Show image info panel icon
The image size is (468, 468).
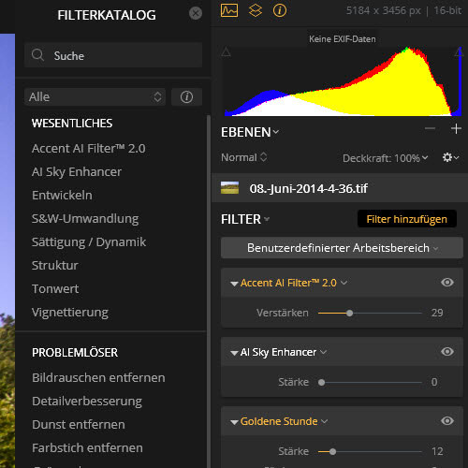point(280,10)
